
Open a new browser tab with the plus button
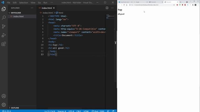click(181, 2)
